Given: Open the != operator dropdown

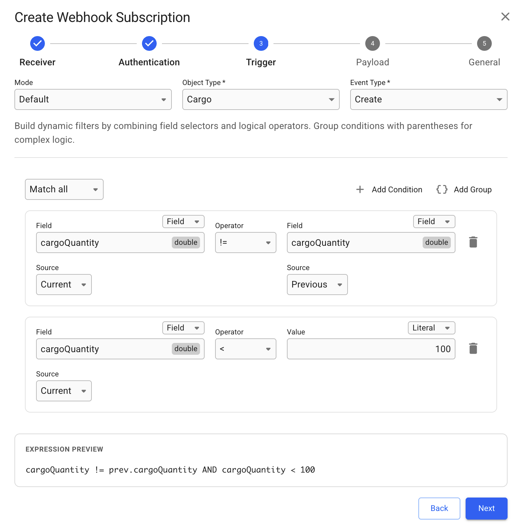Looking at the screenshot, I should [x=246, y=243].
